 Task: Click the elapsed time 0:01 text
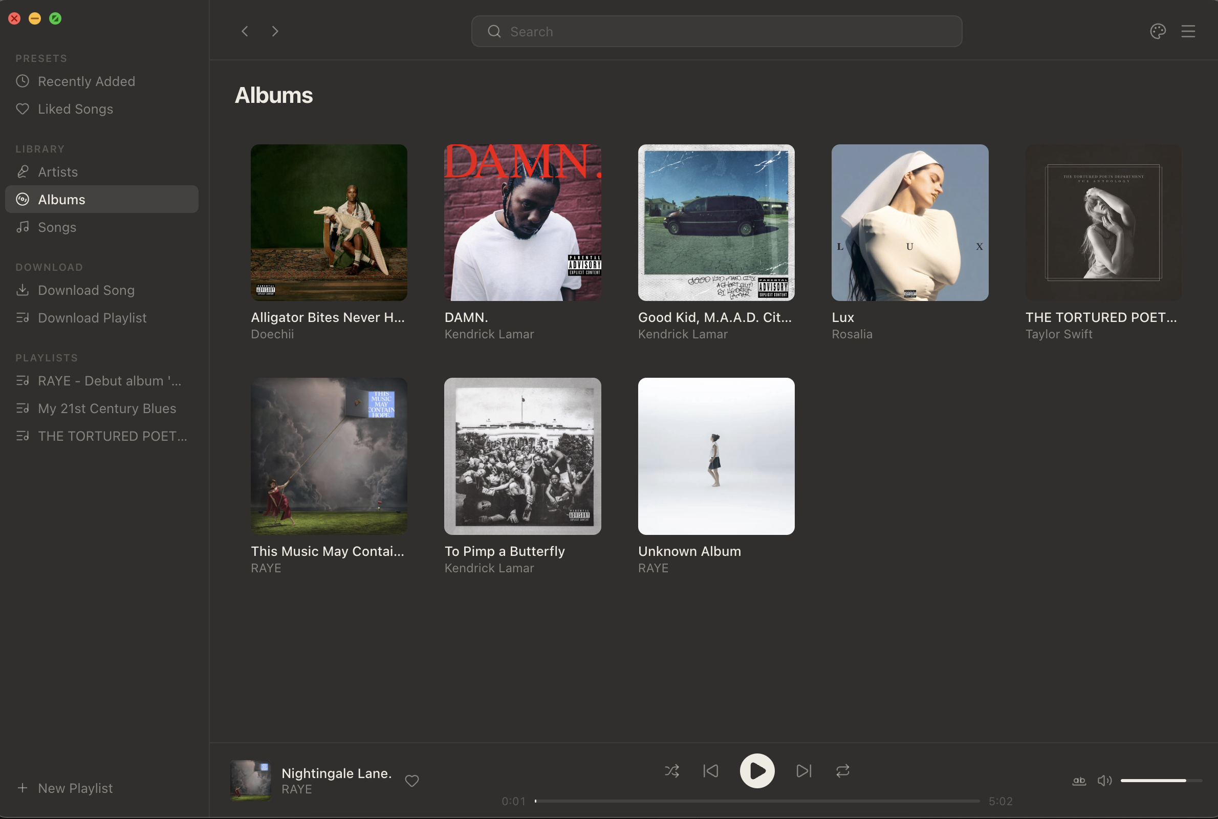[x=513, y=801]
